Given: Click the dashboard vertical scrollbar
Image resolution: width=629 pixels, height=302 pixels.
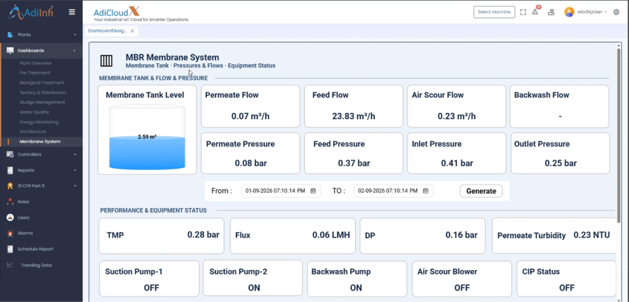Looking at the screenshot, I should pos(619,134).
